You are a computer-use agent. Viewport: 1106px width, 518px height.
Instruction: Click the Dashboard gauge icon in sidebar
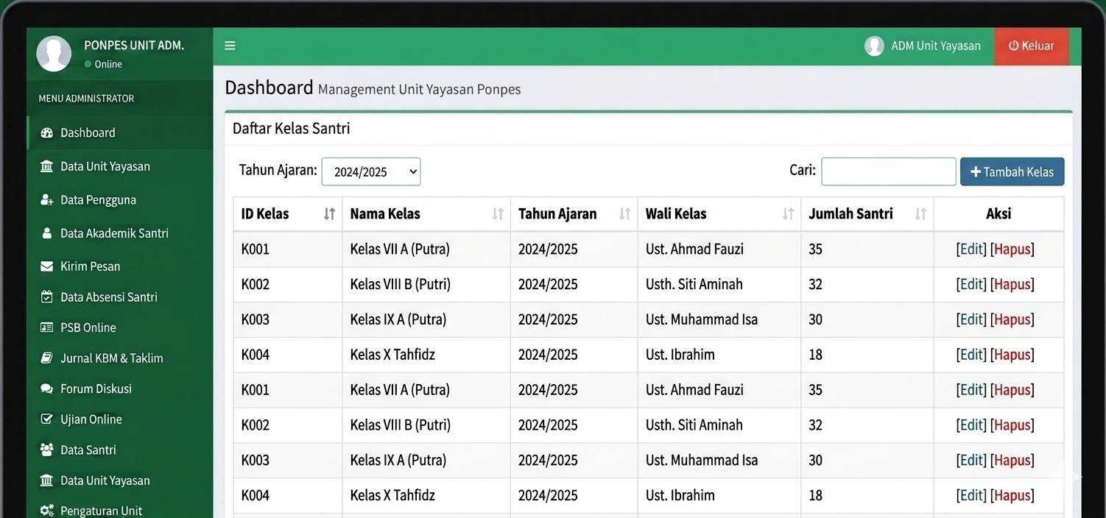pyautogui.click(x=47, y=133)
